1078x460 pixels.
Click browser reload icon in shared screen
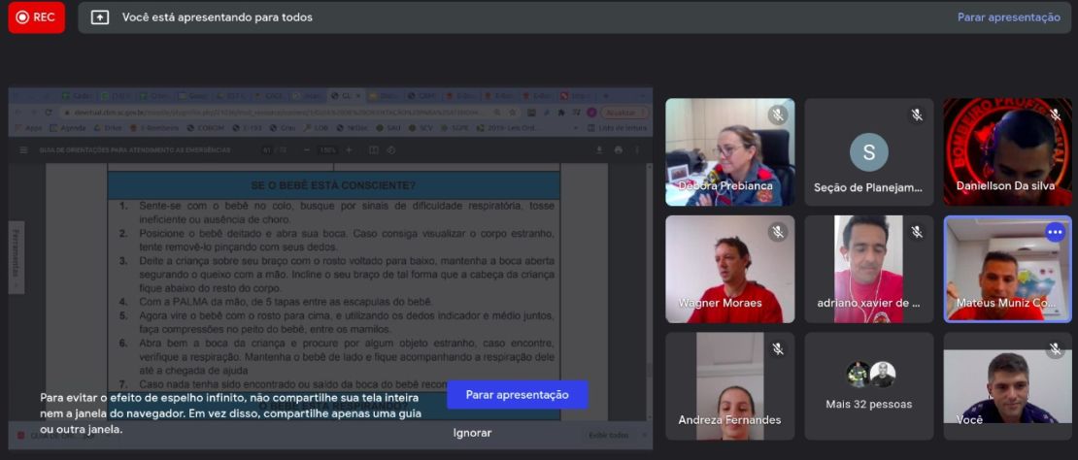click(x=49, y=112)
